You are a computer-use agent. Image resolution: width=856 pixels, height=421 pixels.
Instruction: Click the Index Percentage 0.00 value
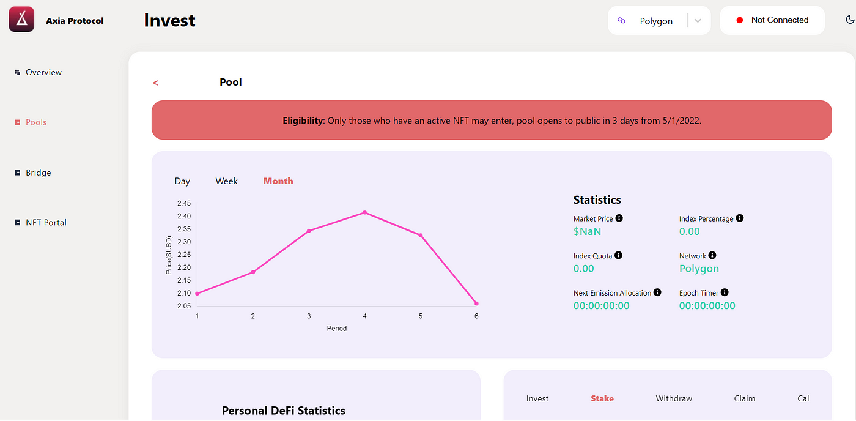tap(690, 231)
